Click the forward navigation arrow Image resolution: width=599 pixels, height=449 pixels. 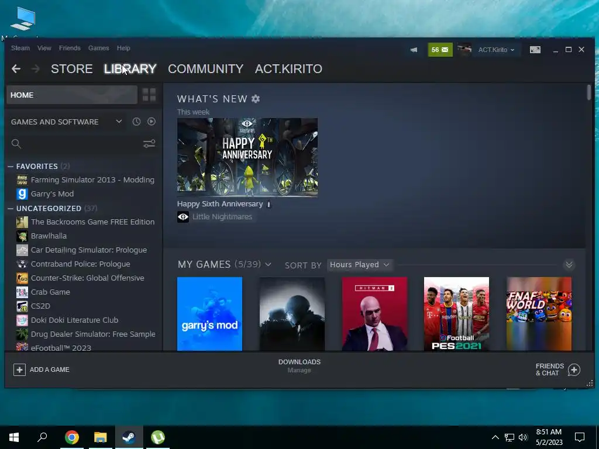36,69
